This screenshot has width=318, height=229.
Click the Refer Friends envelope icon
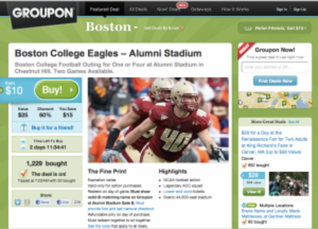coord(248,28)
